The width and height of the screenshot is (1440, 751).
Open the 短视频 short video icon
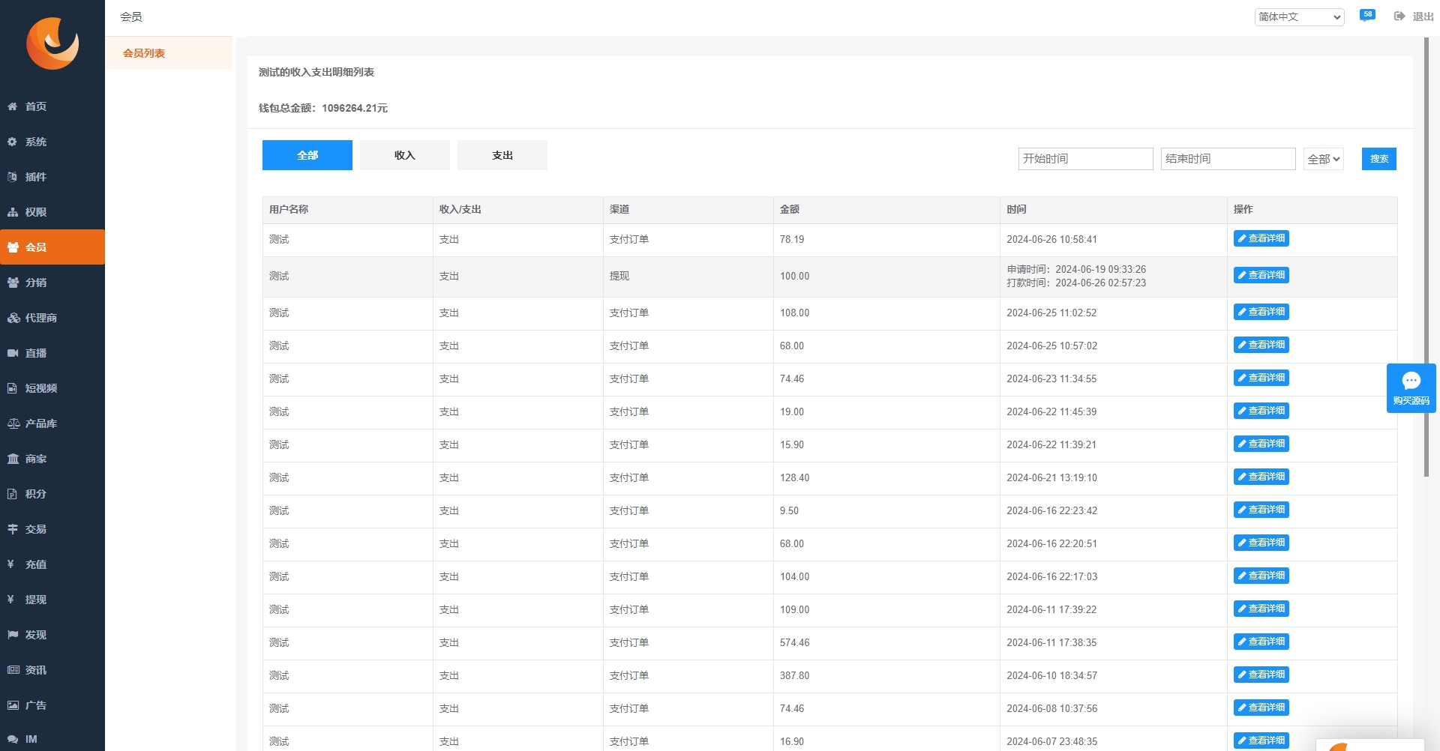[x=13, y=388]
